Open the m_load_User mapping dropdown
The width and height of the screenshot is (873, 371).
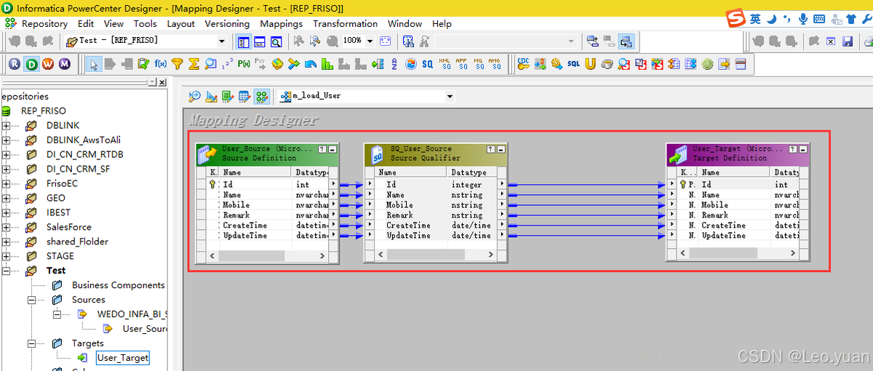coord(449,96)
